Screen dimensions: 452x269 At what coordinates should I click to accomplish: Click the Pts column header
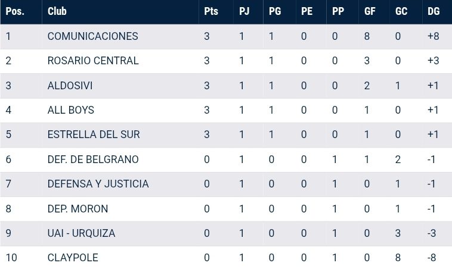210,12
